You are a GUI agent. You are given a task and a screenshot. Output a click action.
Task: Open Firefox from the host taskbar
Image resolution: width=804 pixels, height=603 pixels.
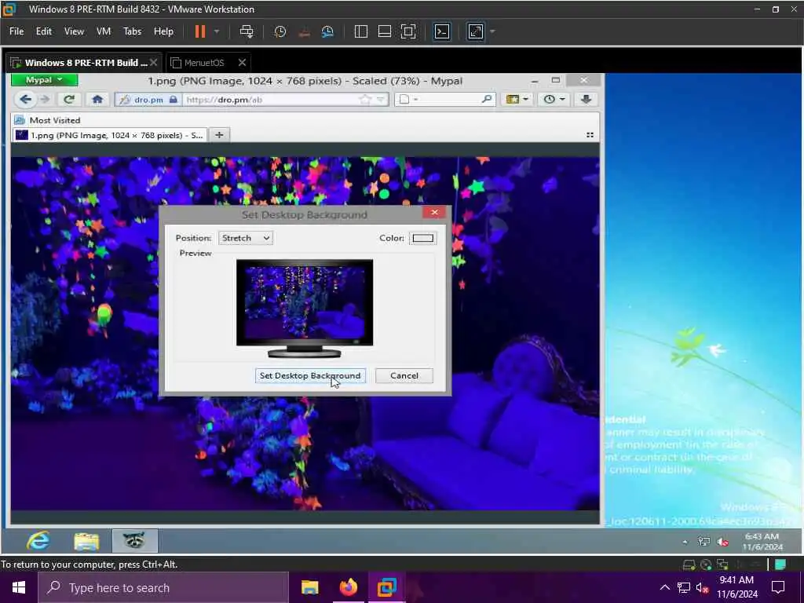348,587
